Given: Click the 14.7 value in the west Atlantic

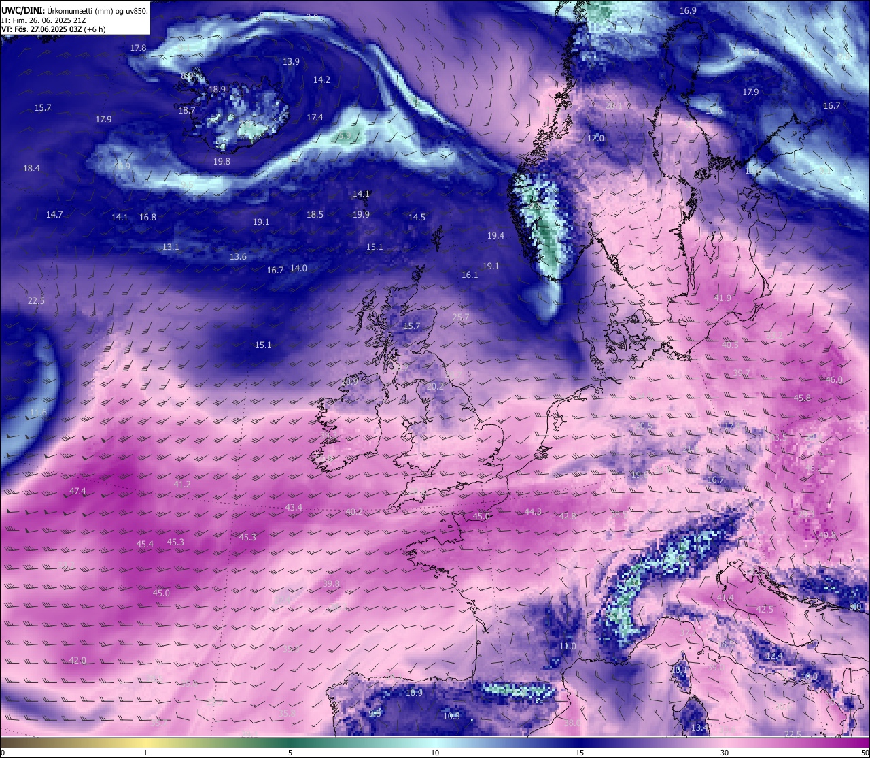Looking at the screenshot, I should [x=54, y=215].
